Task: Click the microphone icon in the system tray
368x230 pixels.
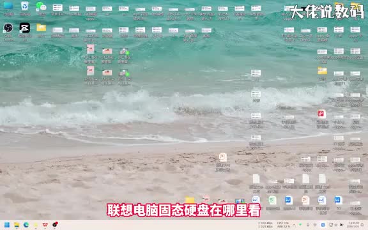Action: pos(308,225)
